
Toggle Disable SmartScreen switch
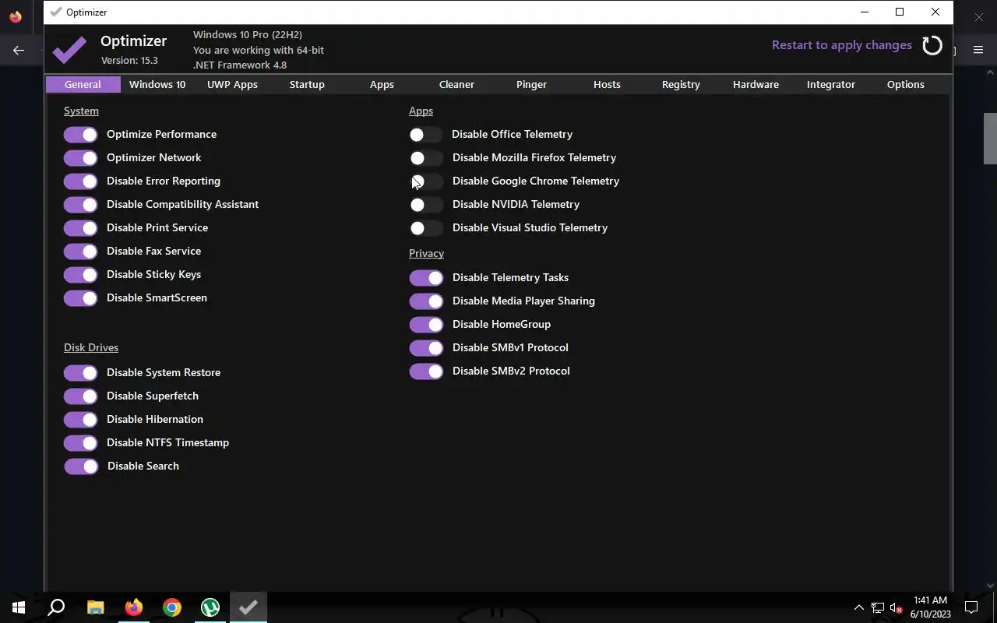point(81,298)
